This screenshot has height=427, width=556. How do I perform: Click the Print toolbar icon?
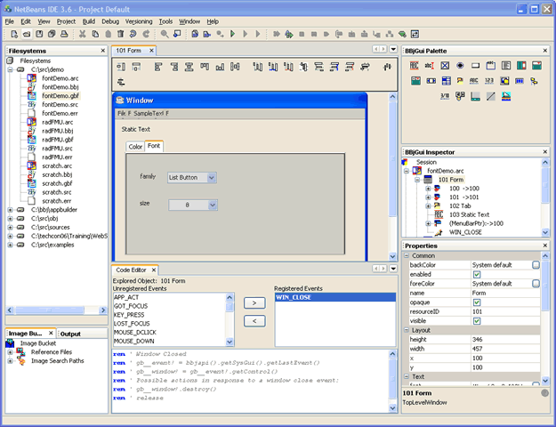(64, 34)
